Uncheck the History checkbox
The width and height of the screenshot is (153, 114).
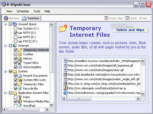[16, 58]
